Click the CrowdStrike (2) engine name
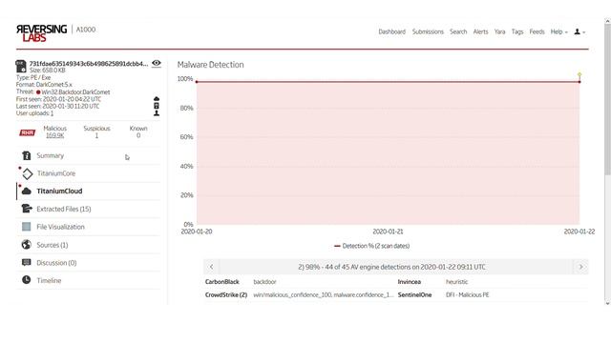Screen dimensions: 611x343 click(x=226, y=294)
